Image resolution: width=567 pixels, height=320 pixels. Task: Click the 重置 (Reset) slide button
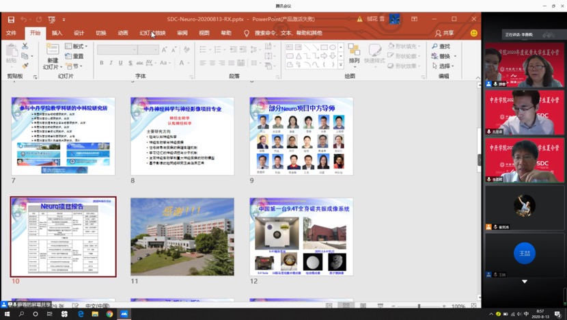point(74,56)
